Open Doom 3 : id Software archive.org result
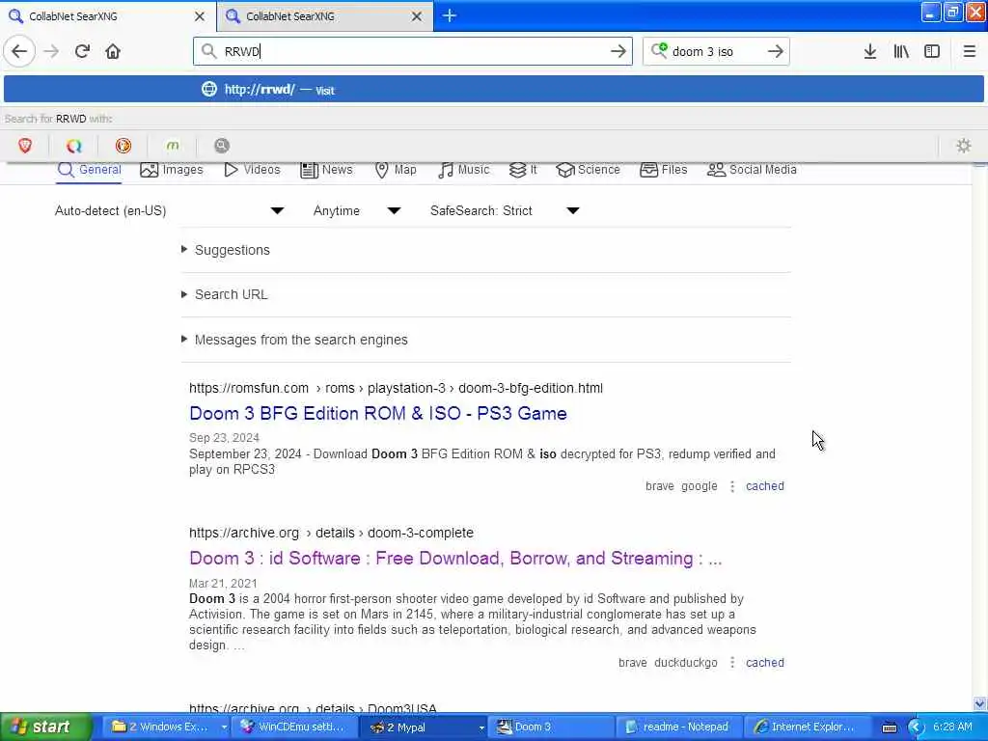Viewport: 988px width, 741px height. click(x=455, y=559)
